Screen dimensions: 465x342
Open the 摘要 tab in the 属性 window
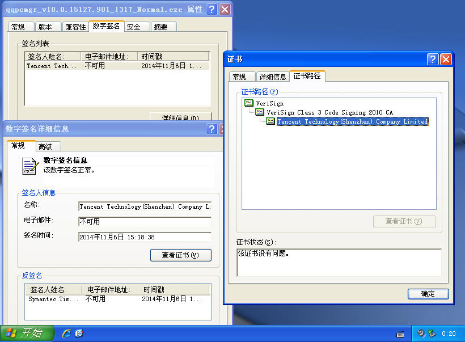[164, 27]
